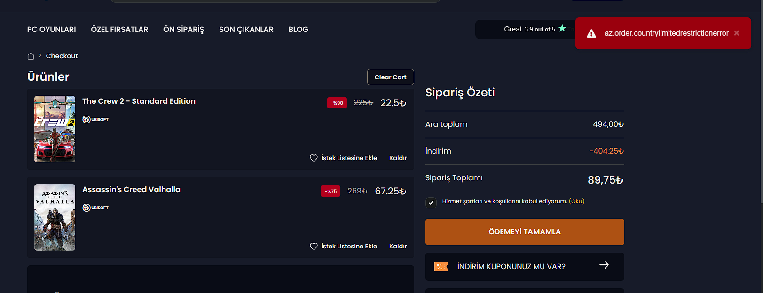Open the BLOG link
763x293 pixels.
pyautogui.click(x=298, y=29)
